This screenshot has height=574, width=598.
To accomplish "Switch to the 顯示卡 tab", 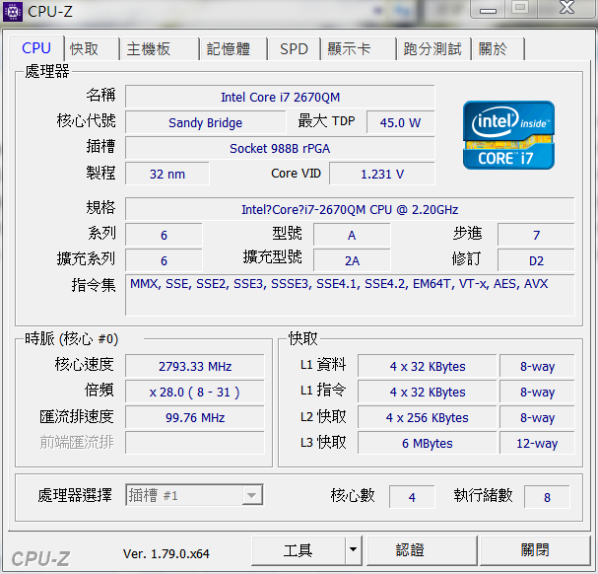I will (x=359, y=49).
